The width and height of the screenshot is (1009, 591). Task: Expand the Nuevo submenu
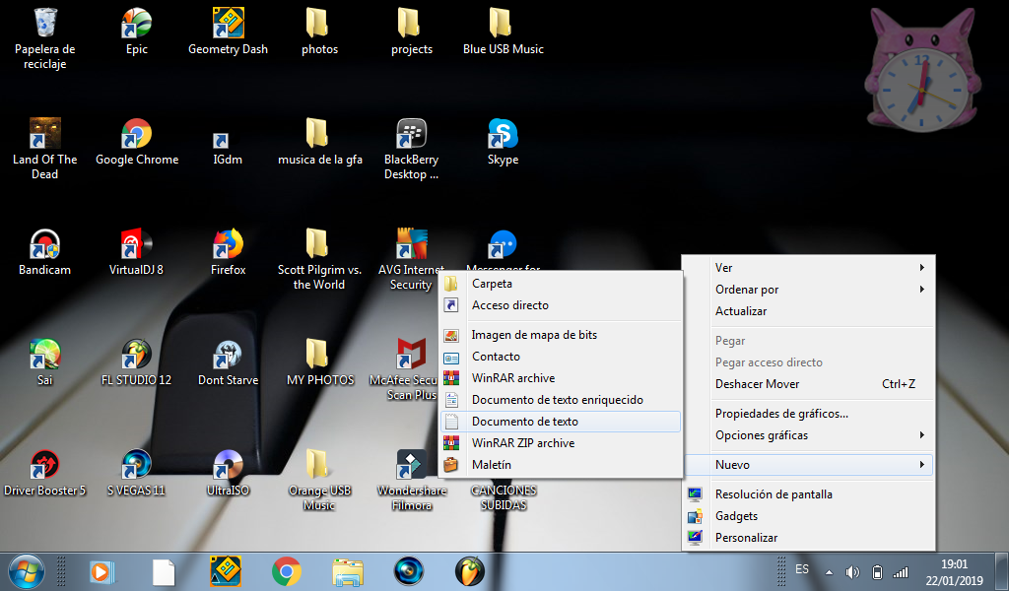point(809,465)
